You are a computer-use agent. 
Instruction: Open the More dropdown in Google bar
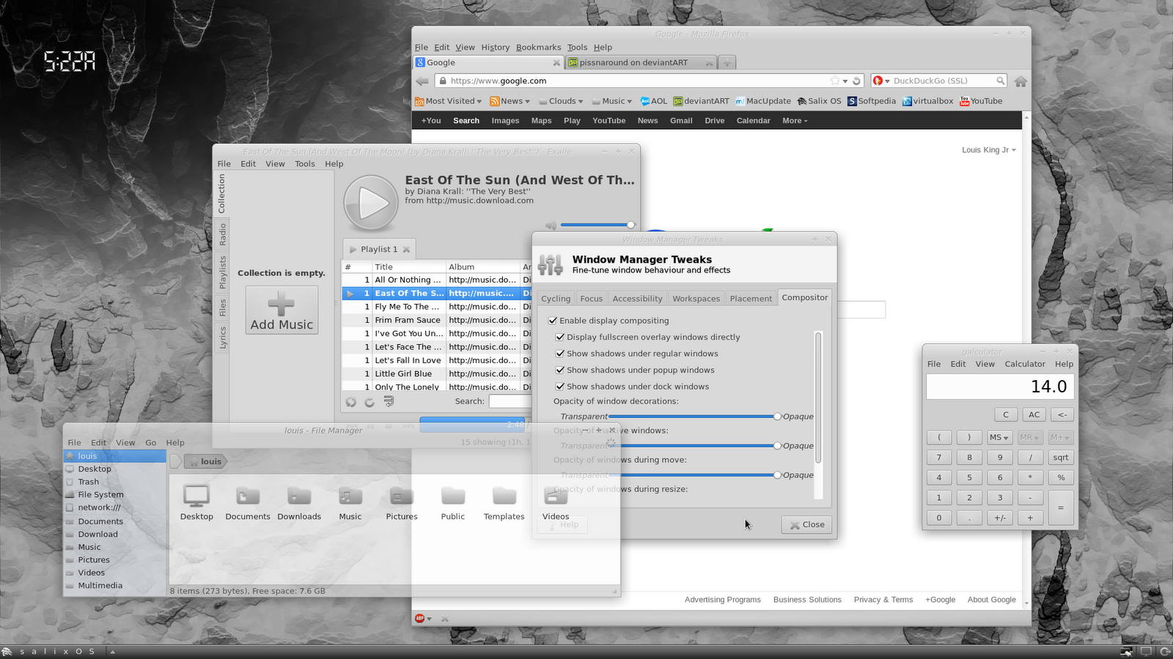tap(795, 121)
